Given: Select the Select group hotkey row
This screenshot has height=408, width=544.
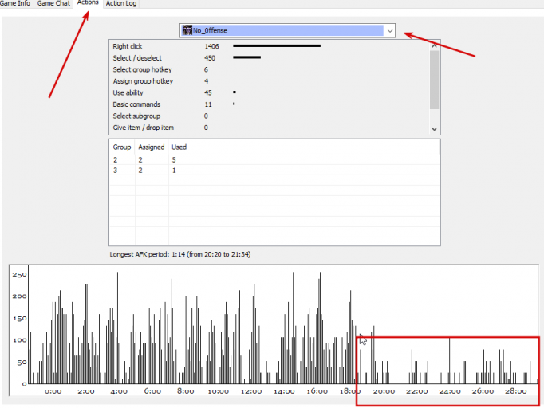Looking at the screenshot, I should (270, 69).
